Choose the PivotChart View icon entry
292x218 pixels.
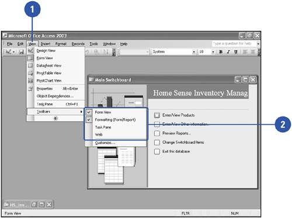[x=30, y=80]
